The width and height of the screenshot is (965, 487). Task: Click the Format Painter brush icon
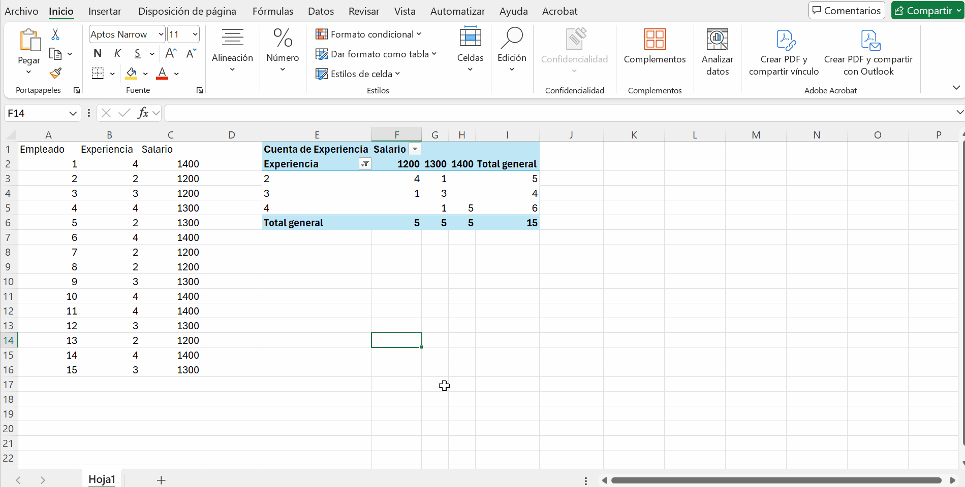[55, 74]
